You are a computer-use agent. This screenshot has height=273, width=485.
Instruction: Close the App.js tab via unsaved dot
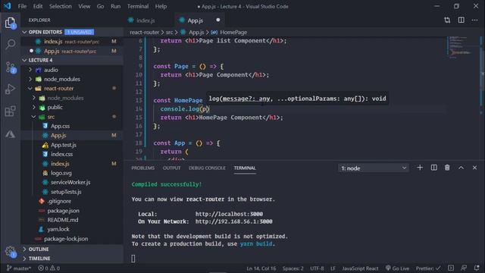[218, 20]
